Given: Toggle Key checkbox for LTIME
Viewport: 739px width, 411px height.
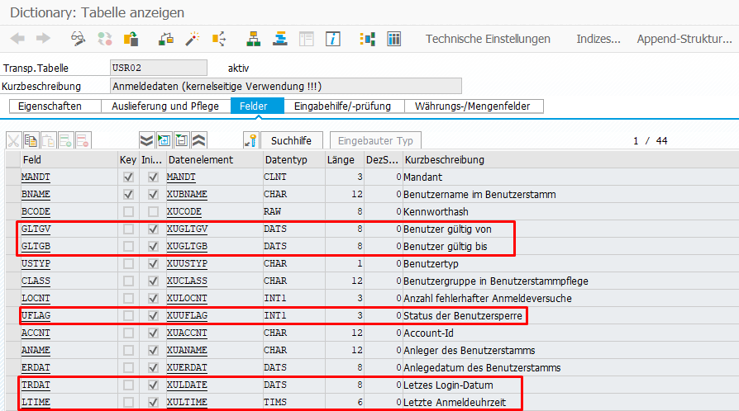Looking at the screenshot, I should point(128,402).
